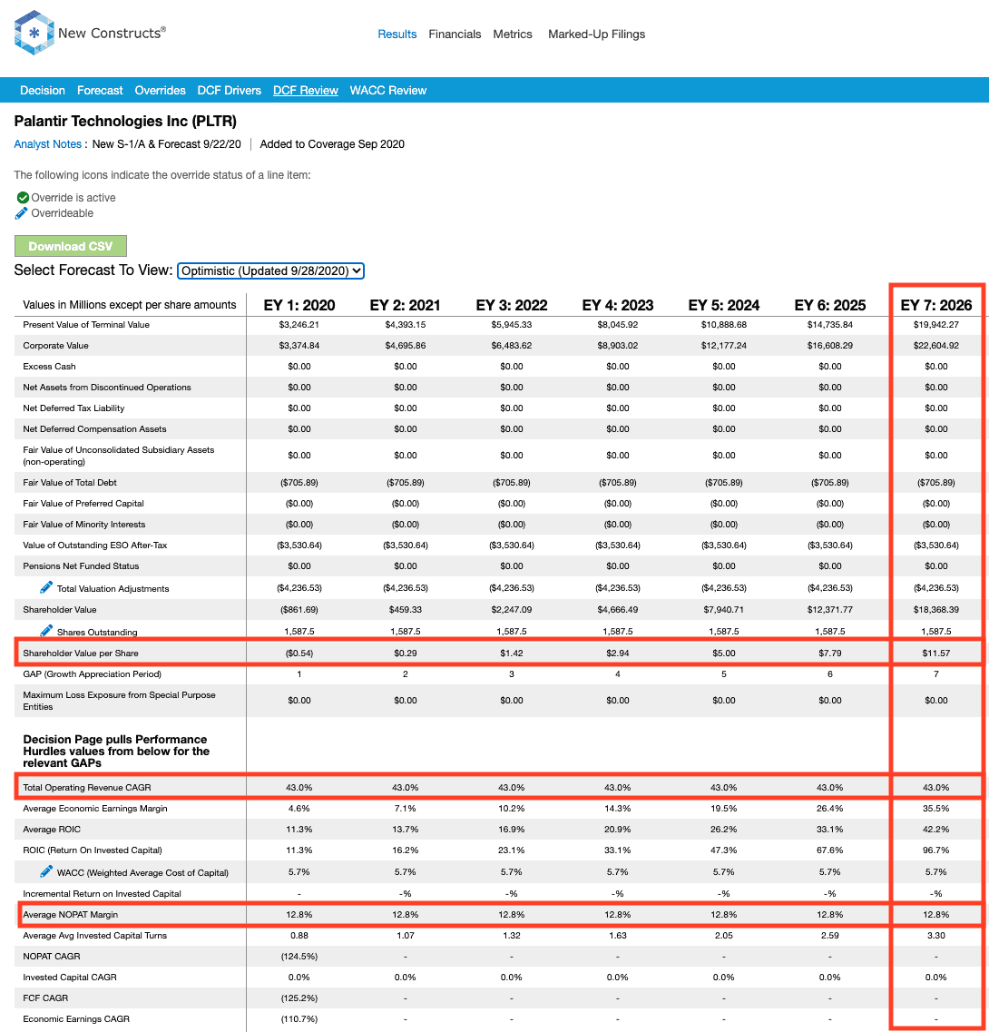989x1032 pixels.
Task: Click Shareholder Value per Share label
Action: (x=80, y=653)
